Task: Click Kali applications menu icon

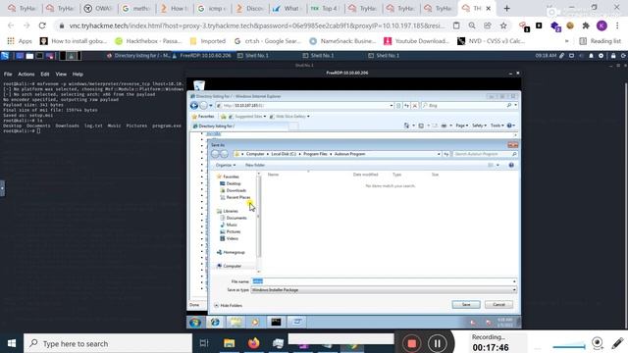Action: tap(5, 56)
